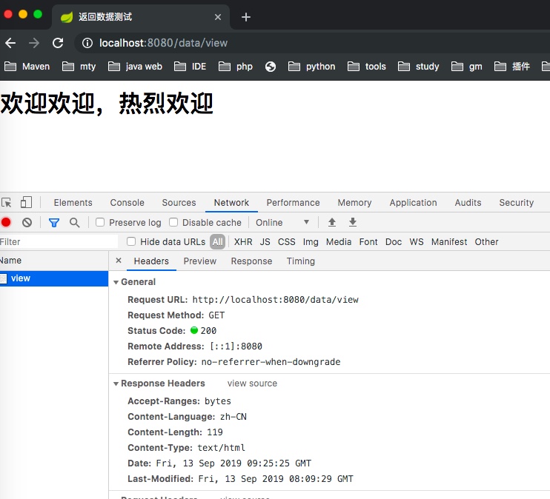The width and height of the screenshot is (550, 499).
Task: Click the import HAR upload arrow
Action: pyautogui.click(x=332, y=222)
